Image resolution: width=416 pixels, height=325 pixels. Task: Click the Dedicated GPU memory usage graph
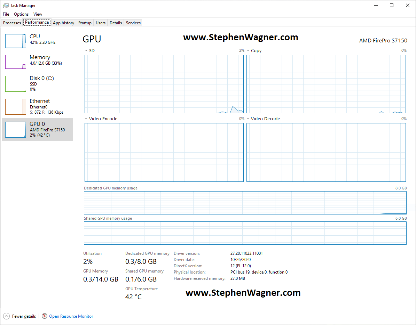pyautogui.click(x=245, y=203)
